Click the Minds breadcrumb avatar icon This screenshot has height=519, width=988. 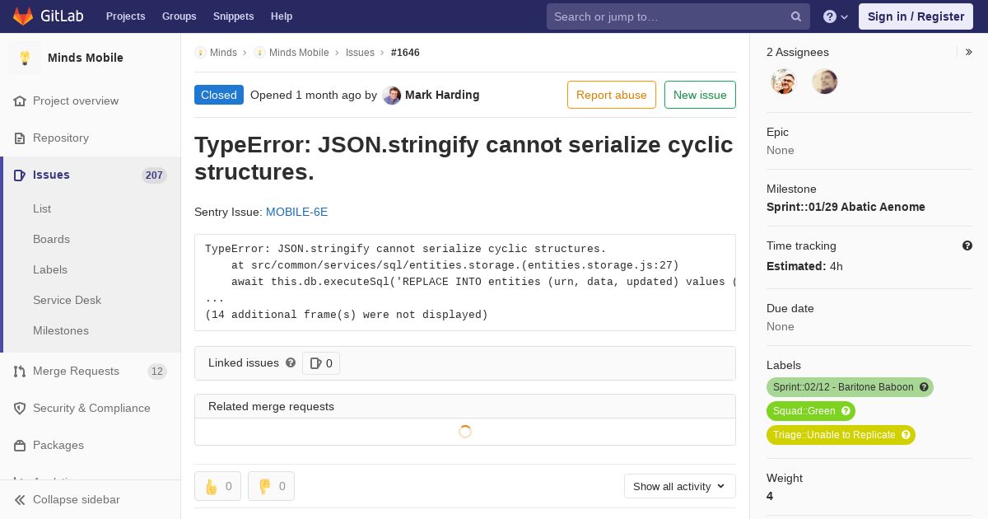pos(200,52)
